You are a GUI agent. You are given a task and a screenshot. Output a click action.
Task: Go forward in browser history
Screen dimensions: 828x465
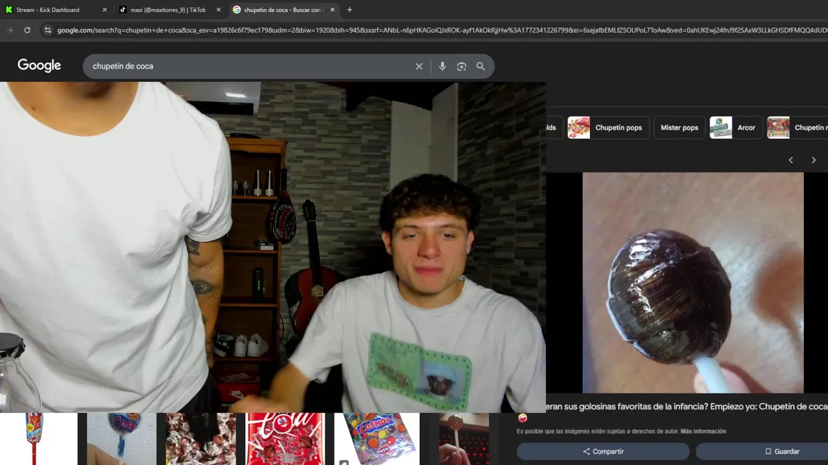click(x=10, y=30)
